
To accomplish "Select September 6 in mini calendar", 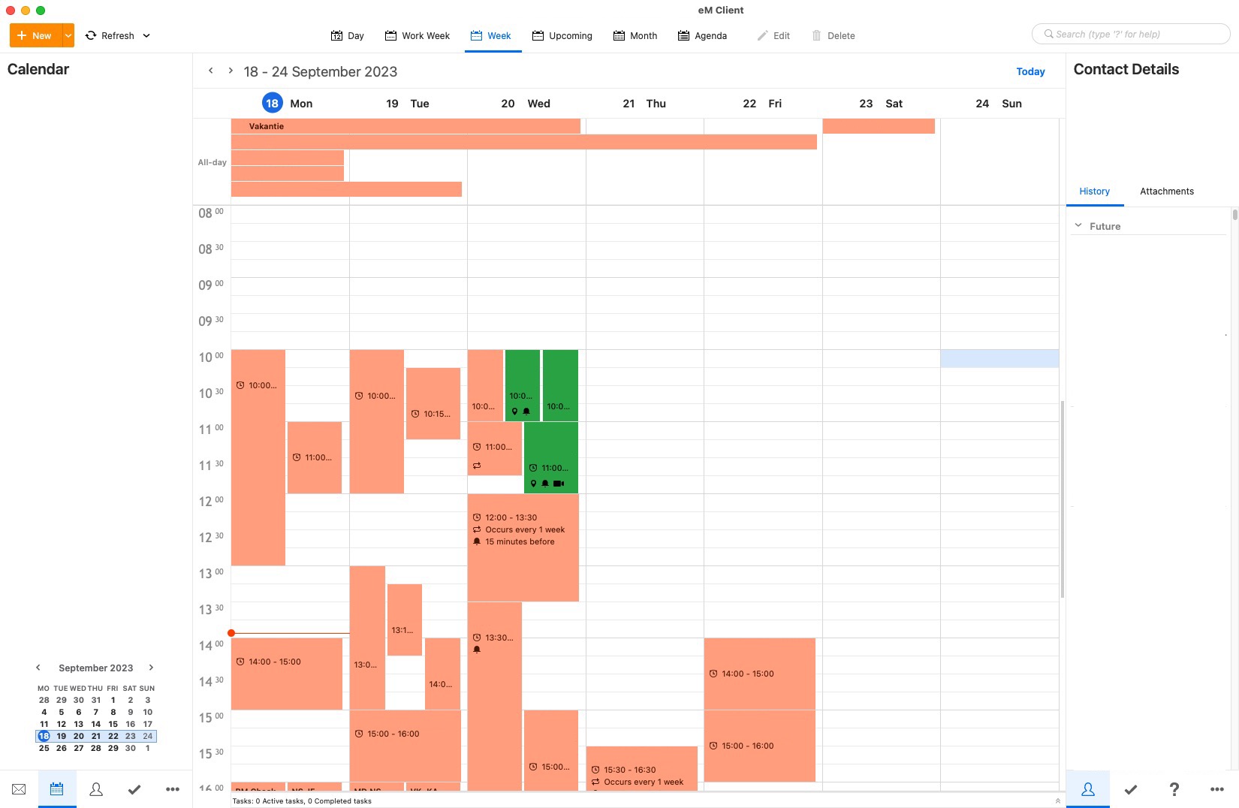I will 79,712.
